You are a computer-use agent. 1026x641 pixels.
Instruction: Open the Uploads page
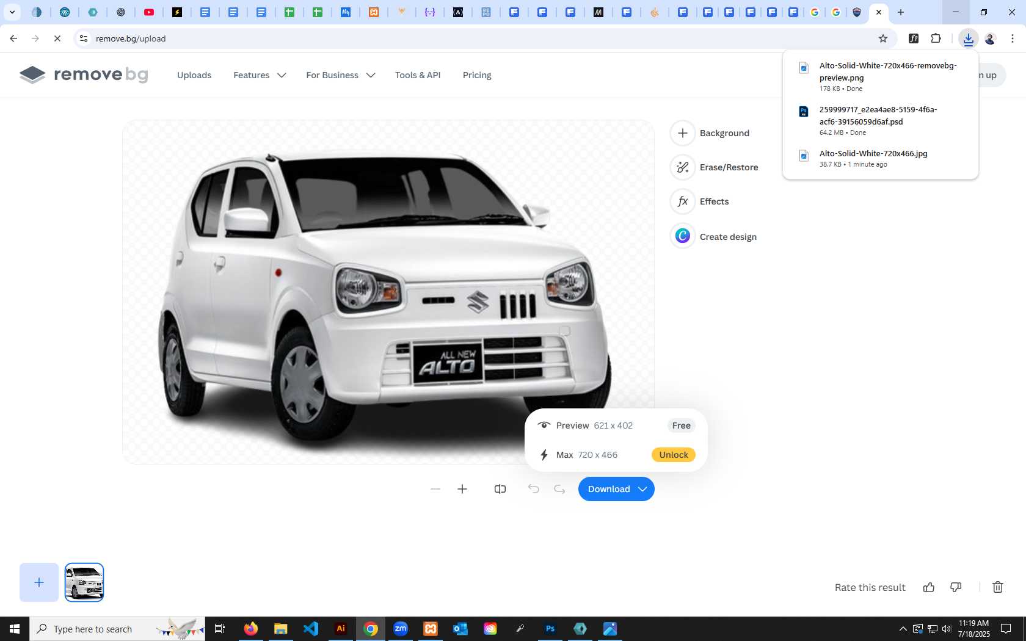click(194, 75)
